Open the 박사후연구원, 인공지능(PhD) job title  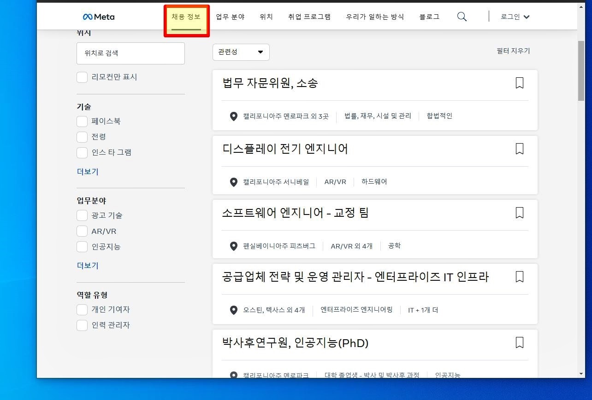[295, 343]
